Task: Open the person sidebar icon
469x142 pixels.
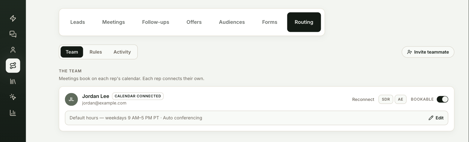Action: 13,50
